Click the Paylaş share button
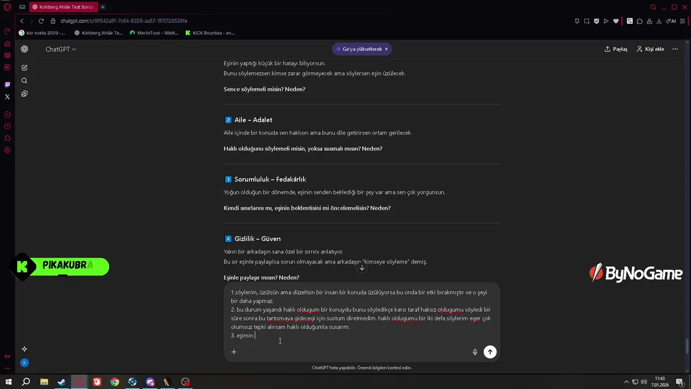Screen dimensions: 691x389 pos(616,49)
